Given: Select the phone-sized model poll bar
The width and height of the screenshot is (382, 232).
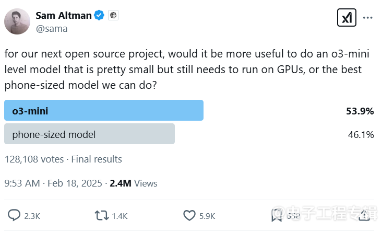Looking at the screenshot, I should (x=89, y=134).
